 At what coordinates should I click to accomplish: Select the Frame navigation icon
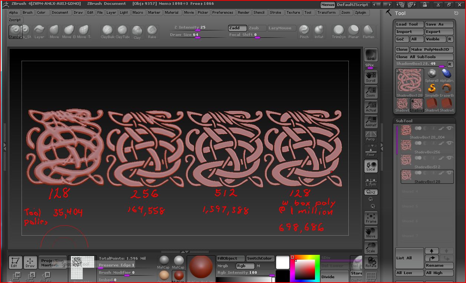(371, 217)
